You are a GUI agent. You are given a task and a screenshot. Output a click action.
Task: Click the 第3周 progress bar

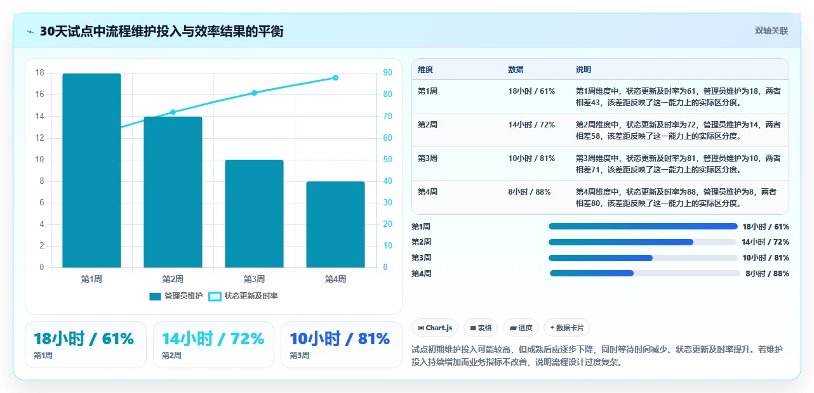pyautogui.click(x=643, y=258)
